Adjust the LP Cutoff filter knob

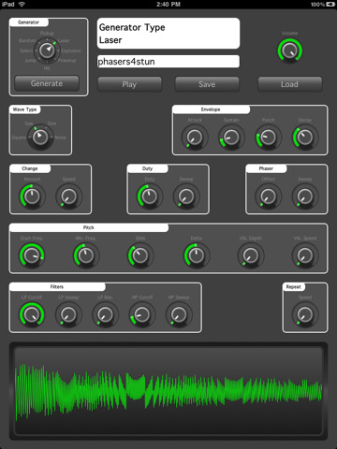click(32, 315)
